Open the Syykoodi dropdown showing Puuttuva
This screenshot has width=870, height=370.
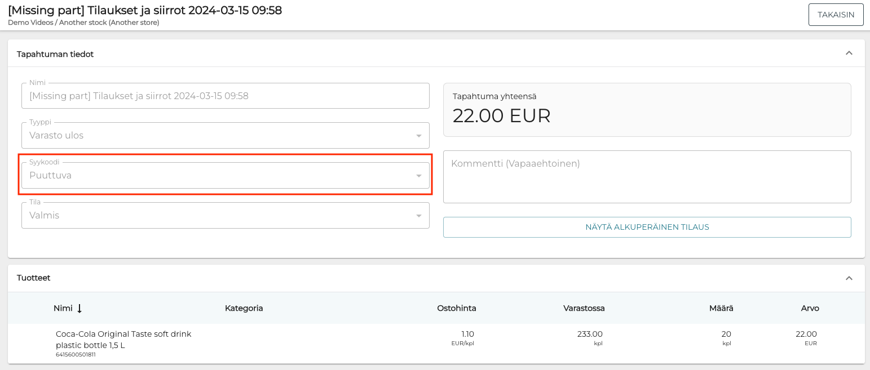(225, 176)
